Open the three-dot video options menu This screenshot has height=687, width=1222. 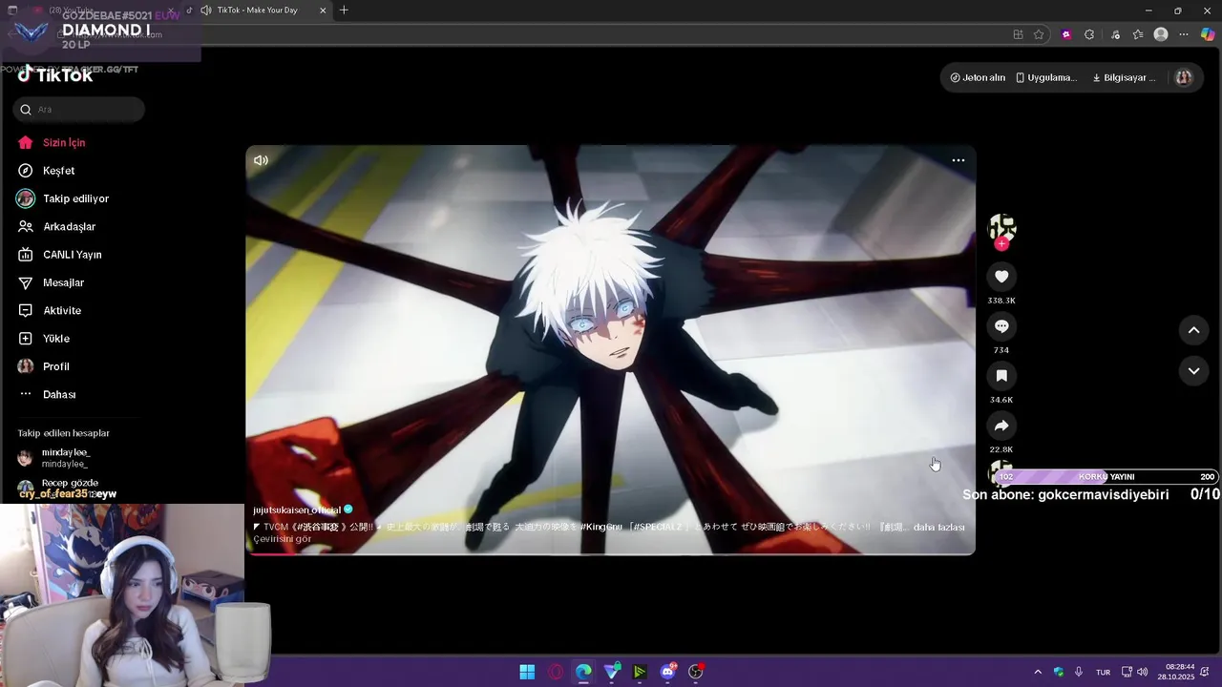coord(959,160)
